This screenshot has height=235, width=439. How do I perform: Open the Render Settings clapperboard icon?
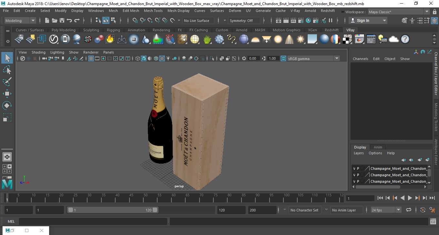point(301,20)
